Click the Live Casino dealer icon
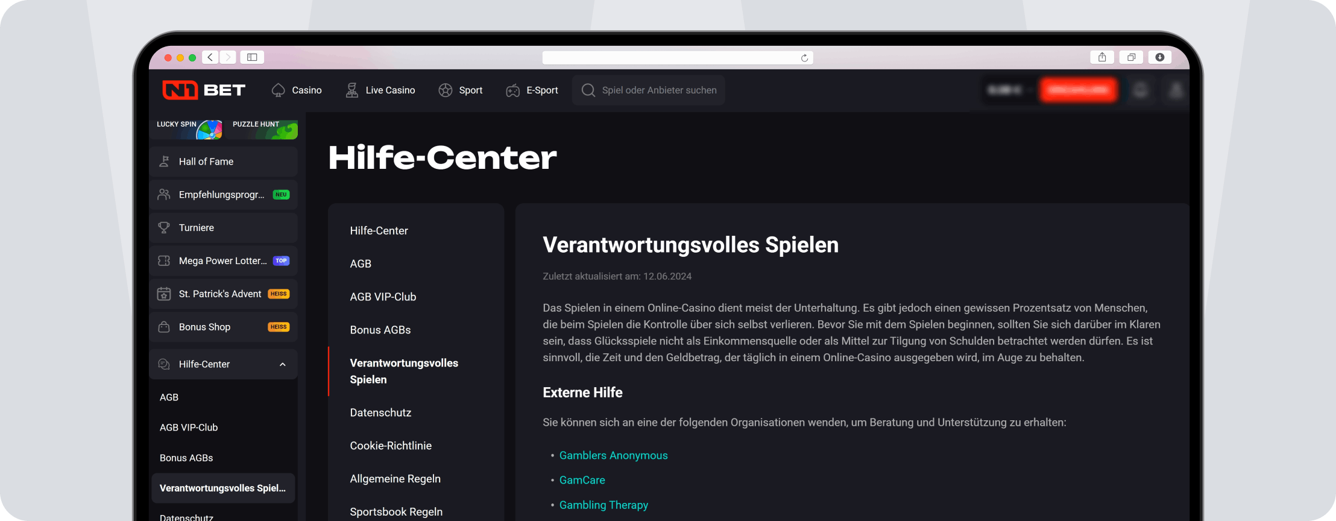The width and height of the screenshot is (1336, 521). click(x=352, y=90)
